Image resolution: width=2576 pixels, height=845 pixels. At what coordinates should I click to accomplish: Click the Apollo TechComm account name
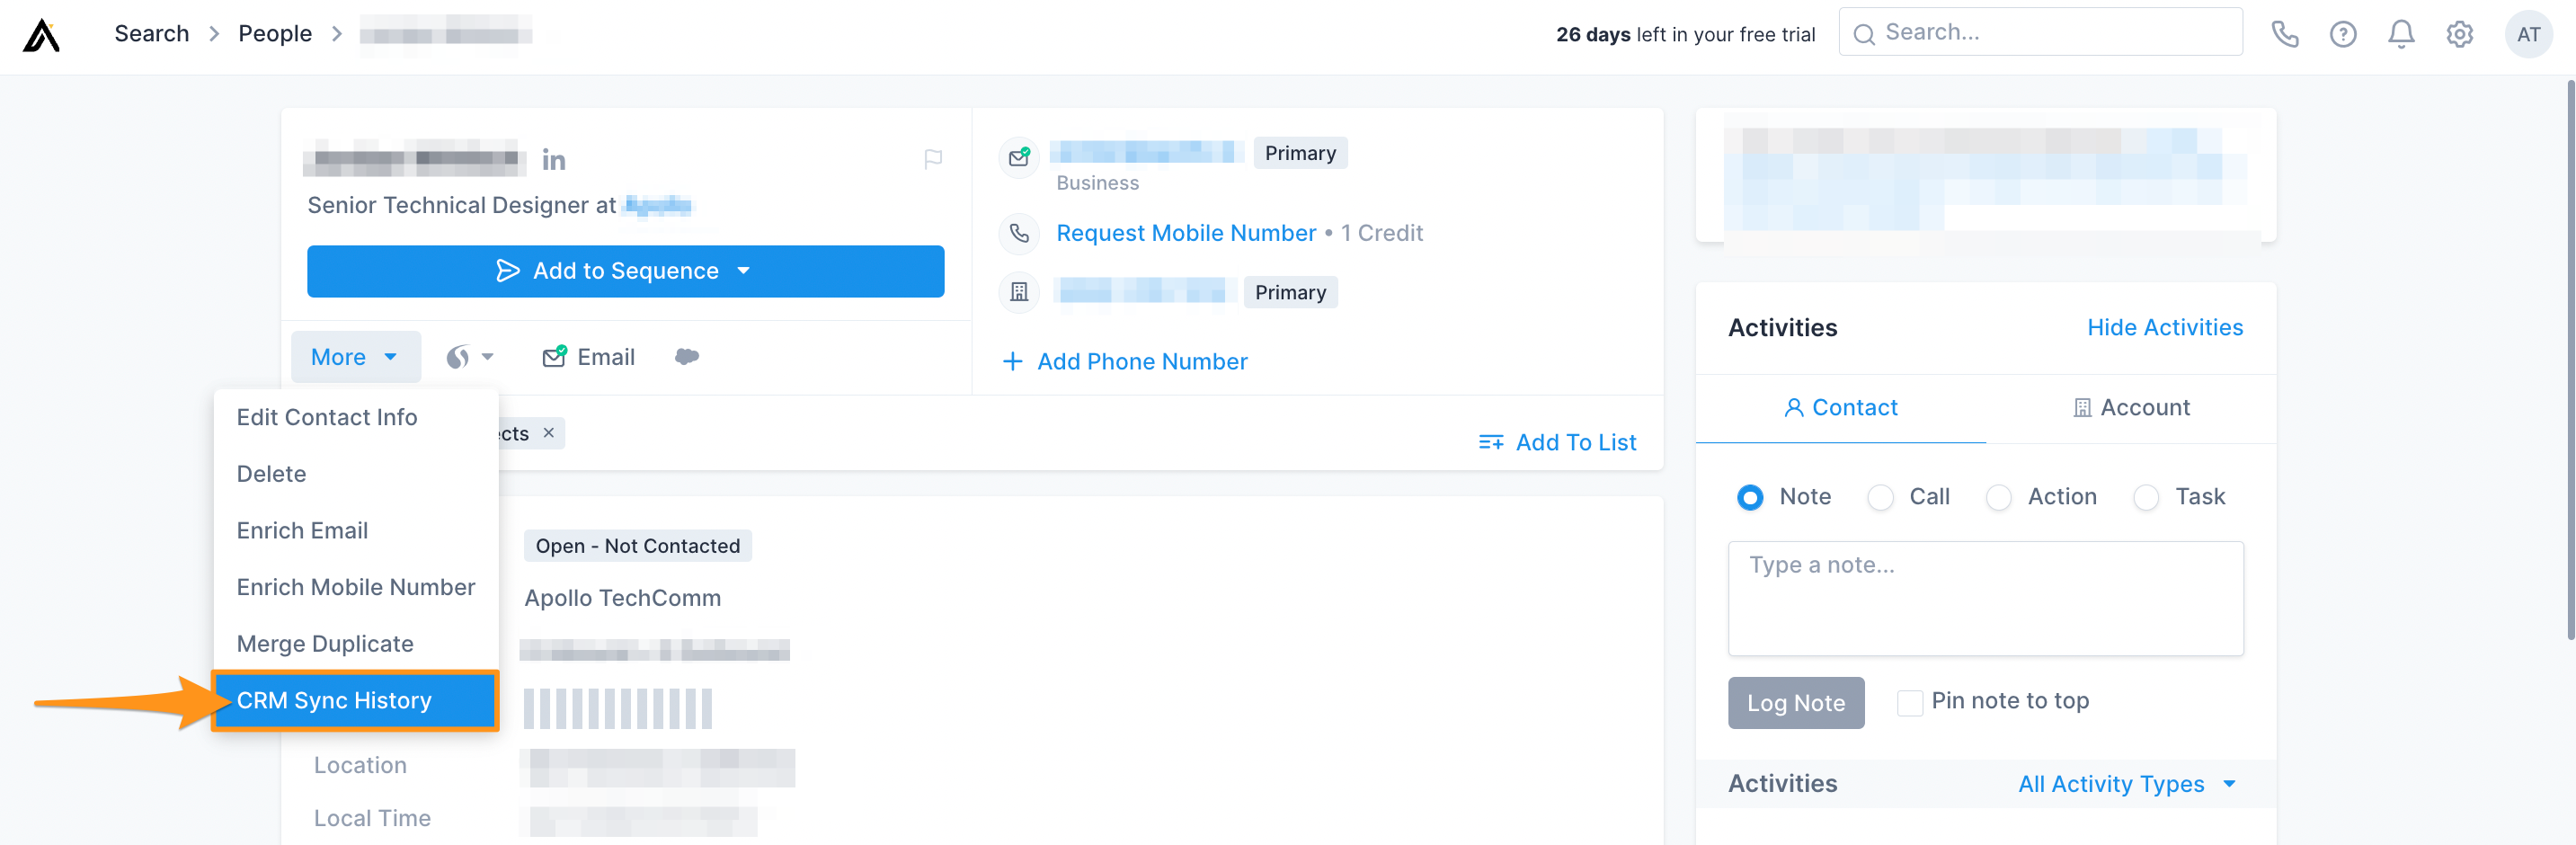[x=622, y=598]
